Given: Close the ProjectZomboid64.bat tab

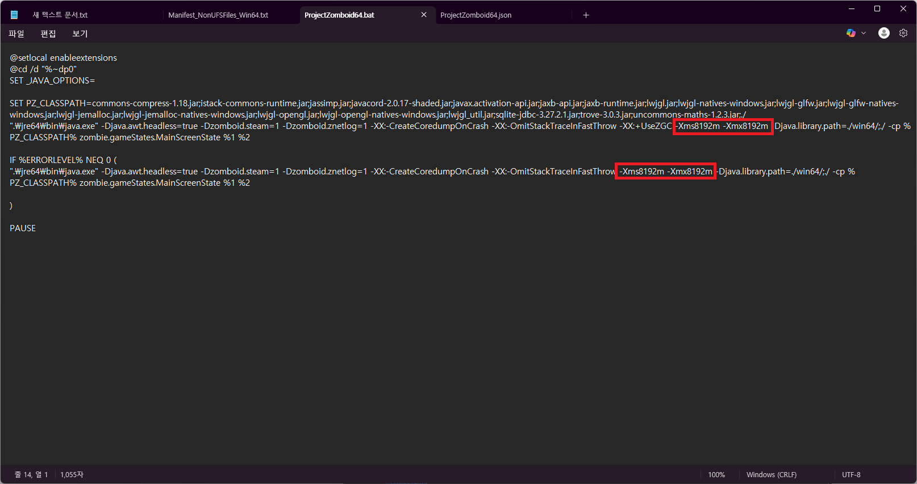Looking at the screenshot, I should pyautogui.click(x=424, y=15).
